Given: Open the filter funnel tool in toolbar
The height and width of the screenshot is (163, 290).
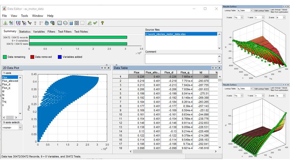Looking at the screenshot, I should tap(30, 23).
